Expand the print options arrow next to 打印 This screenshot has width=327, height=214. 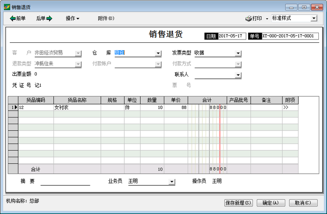point(267,19)
